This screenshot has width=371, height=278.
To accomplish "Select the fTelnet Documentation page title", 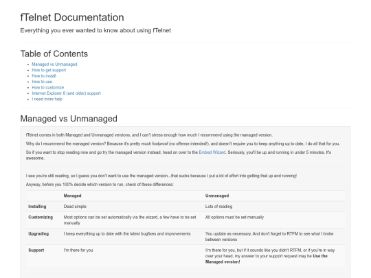I will point(72,17).
